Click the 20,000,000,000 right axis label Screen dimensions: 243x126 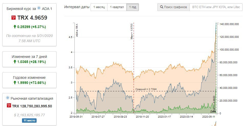(x=228, y=101)
